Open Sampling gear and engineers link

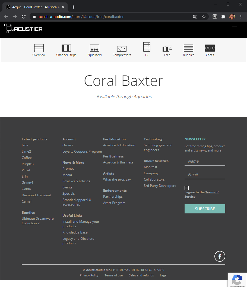click(x=158, y=147)
